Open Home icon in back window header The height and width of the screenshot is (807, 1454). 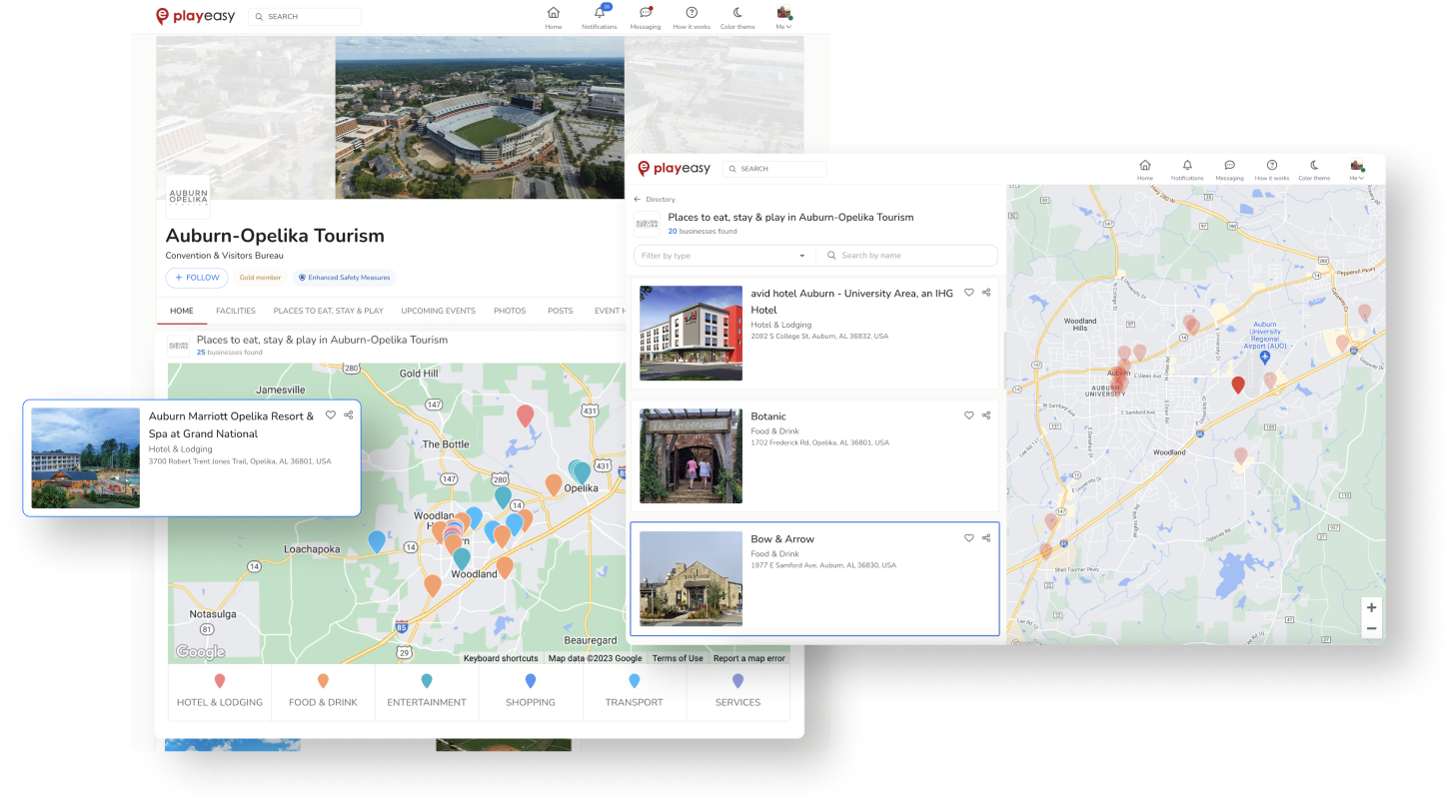click(x=553, y=17)
